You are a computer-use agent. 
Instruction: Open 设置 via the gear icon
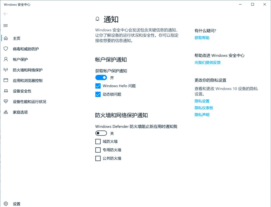click(6, 204)
